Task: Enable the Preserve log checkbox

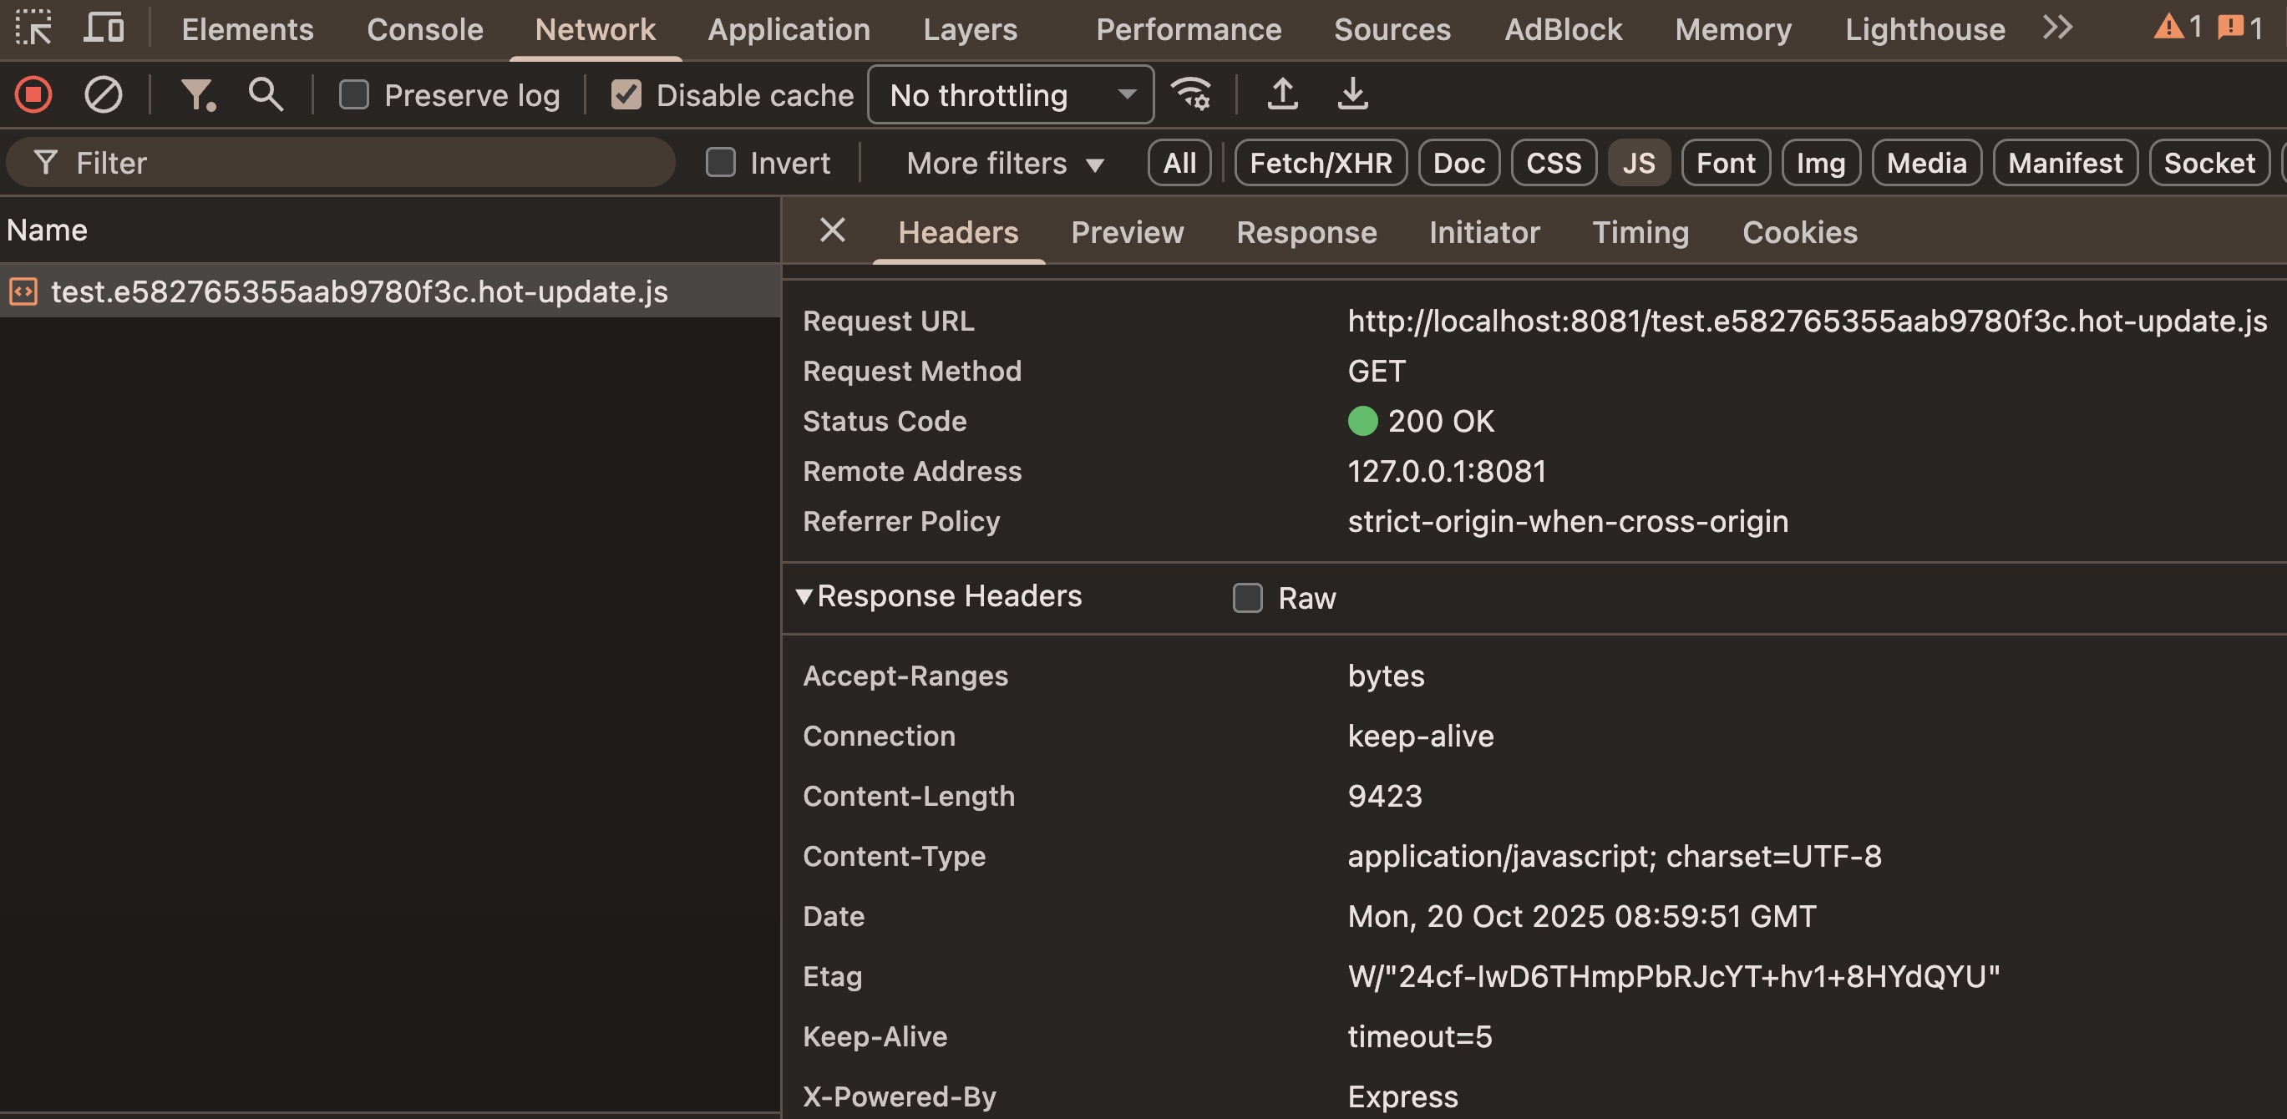Action: point(354,95)
